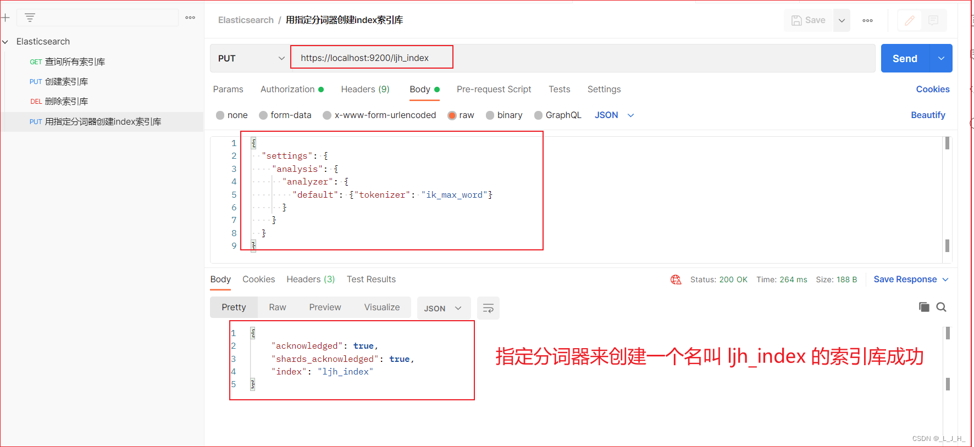The image size is (974, 447).
Task: Open the Save options dropdown arrow
Action: coord(842,20)
